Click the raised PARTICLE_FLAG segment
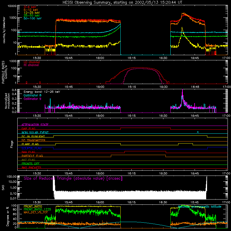 (138, 155)
